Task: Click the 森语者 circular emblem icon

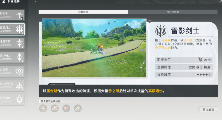Action: tap(19, 71)
